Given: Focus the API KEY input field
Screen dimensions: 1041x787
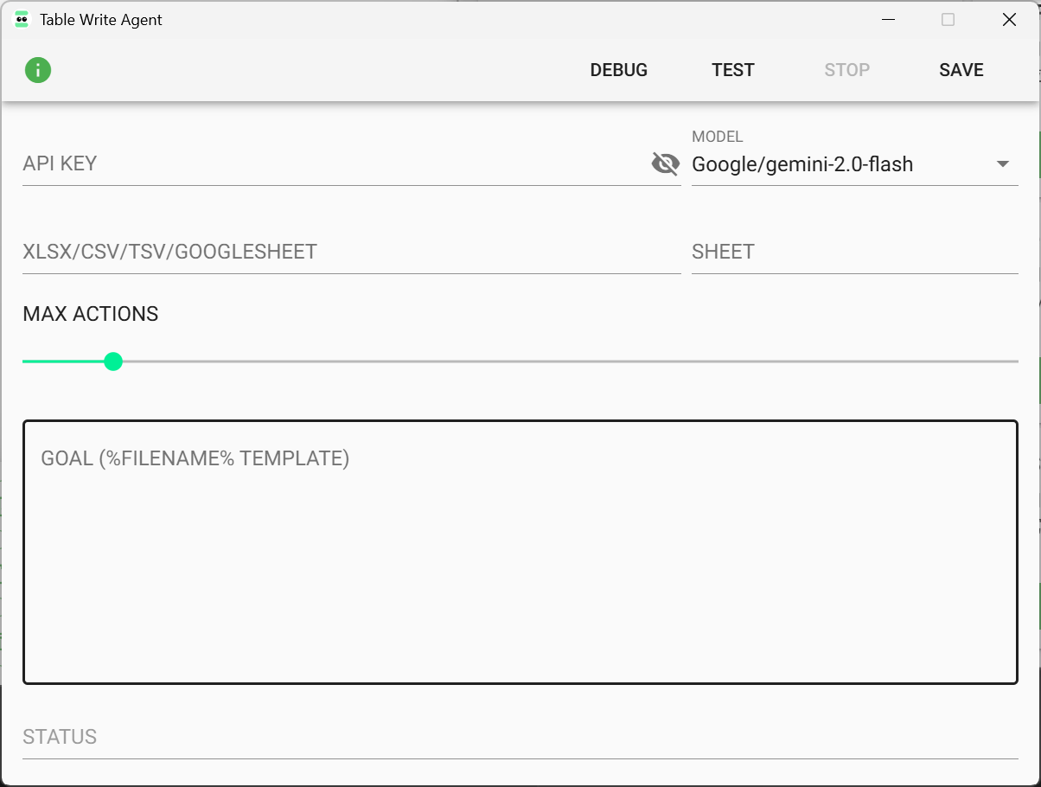Looking at the screenshot, I should [x=333, y=164].
